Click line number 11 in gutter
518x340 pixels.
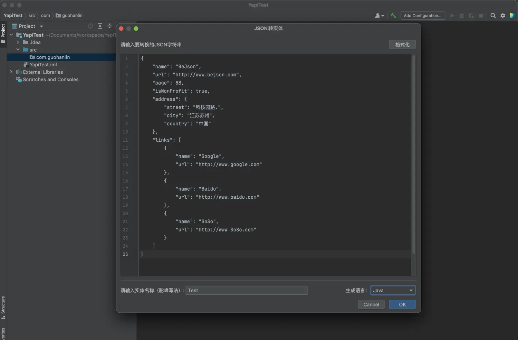125,140
